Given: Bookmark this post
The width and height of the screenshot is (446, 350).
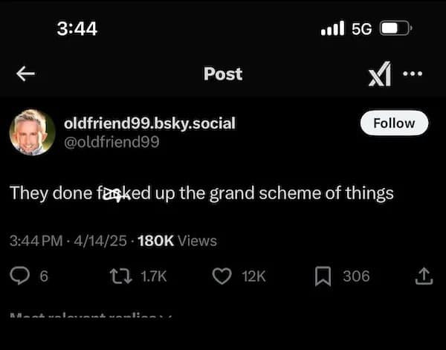Looking at the screenshot, I should click(x=323, y=276).
